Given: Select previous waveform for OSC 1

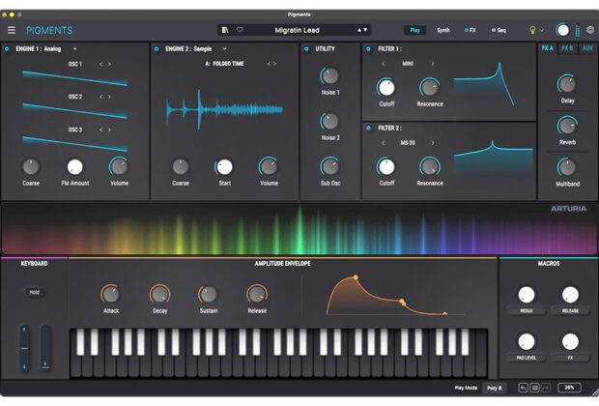Looking at the screenshot, I should tap(100, 64).
